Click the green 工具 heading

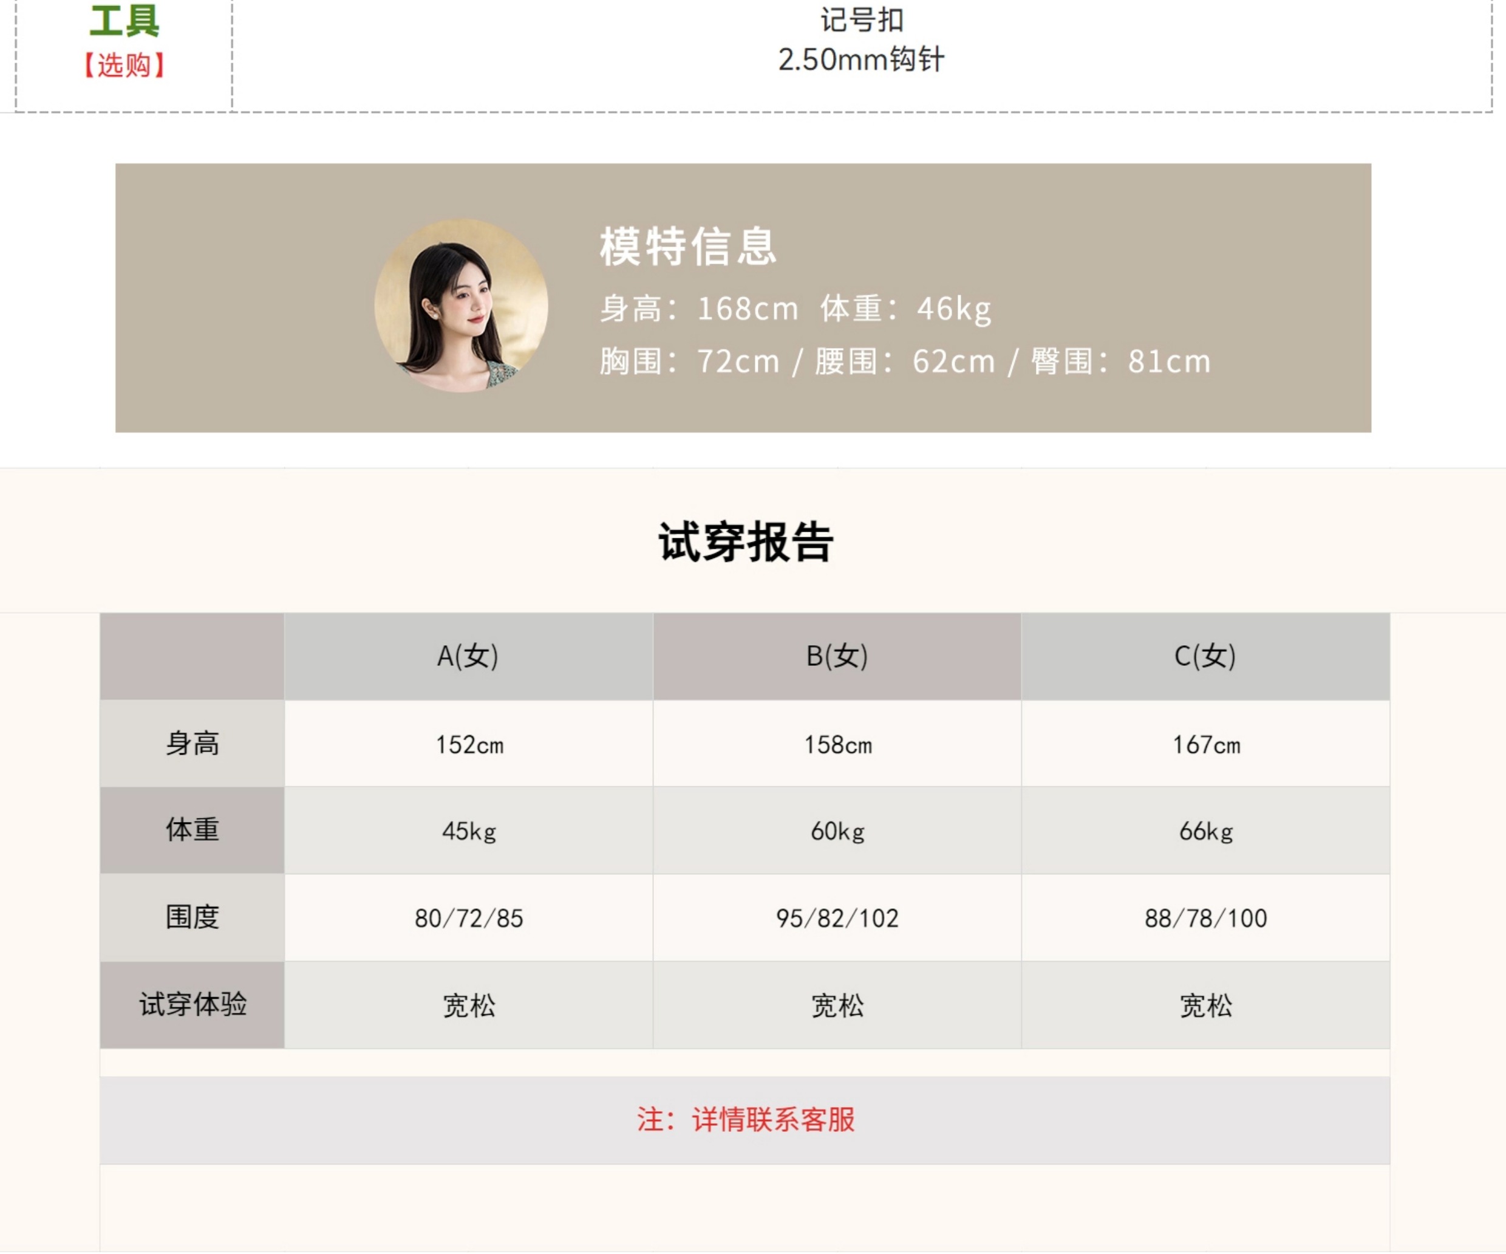pyautogui.click(x=124, y=21)
